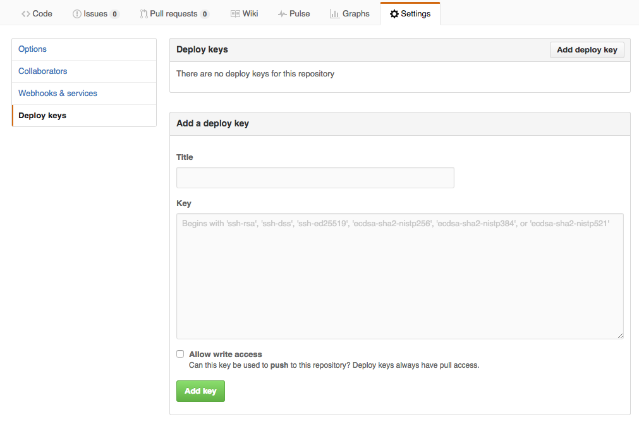This screenshot has width=639, height=424.
Task: Open Options in the settings sidebar
Action: (x=33, y=49)
